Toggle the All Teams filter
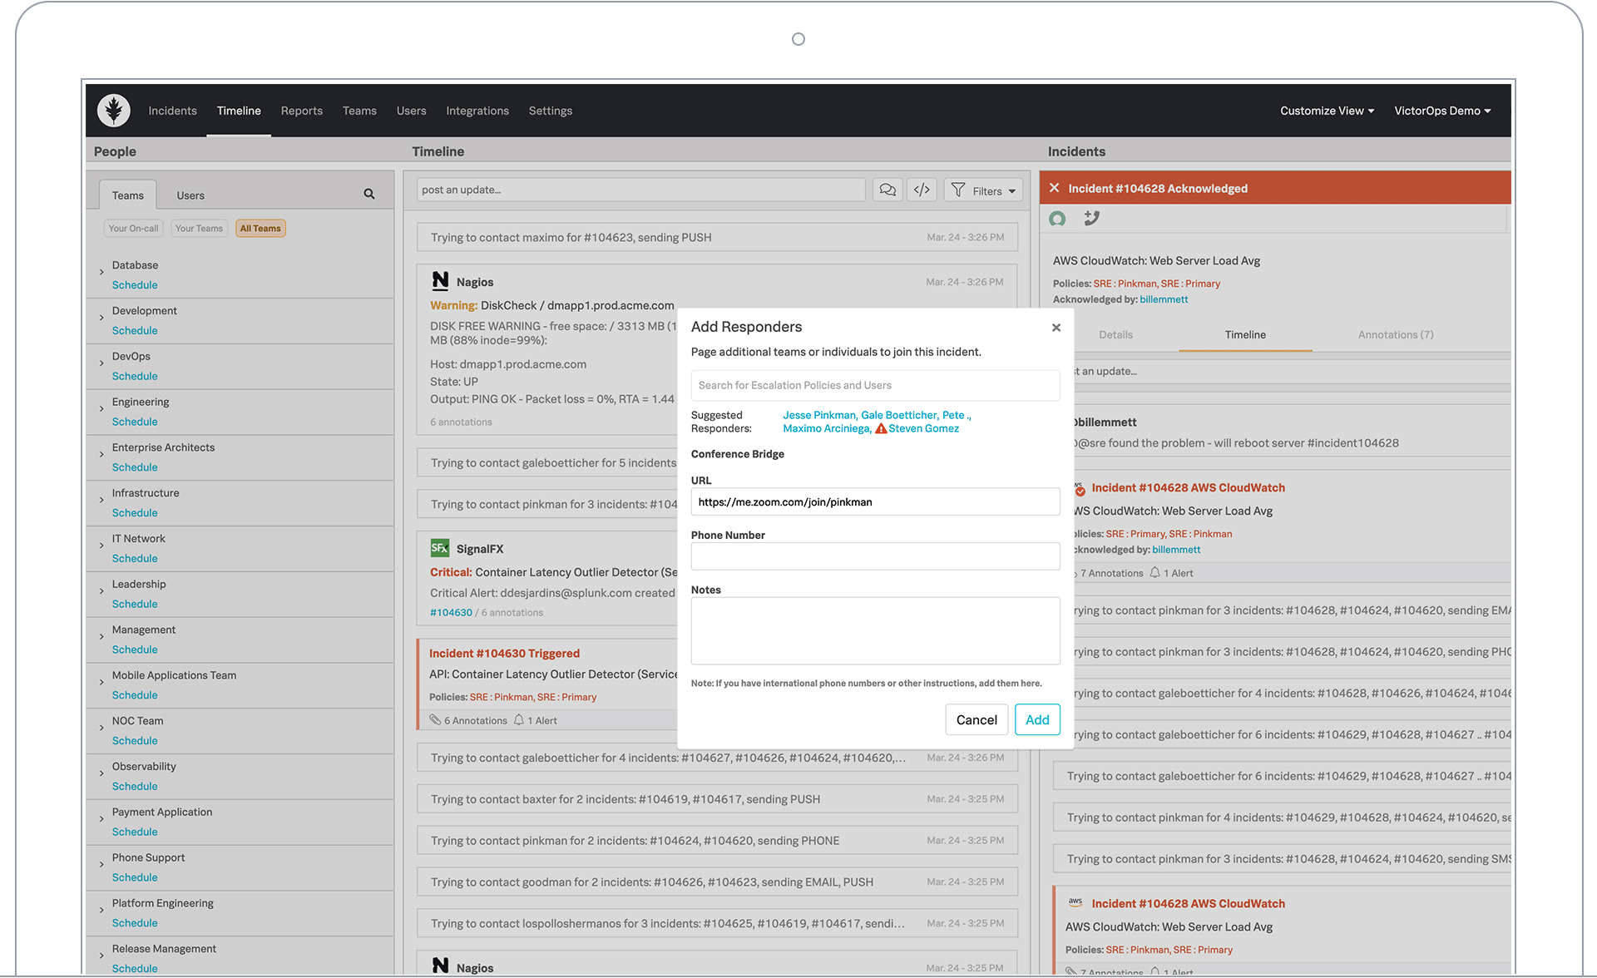Viewport: 1597px width, 978px height. [x=260, y=229]
